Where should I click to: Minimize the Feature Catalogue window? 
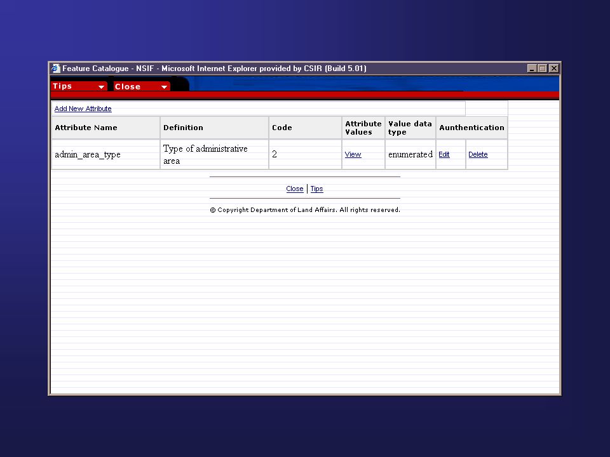click(x=532, y=69)
